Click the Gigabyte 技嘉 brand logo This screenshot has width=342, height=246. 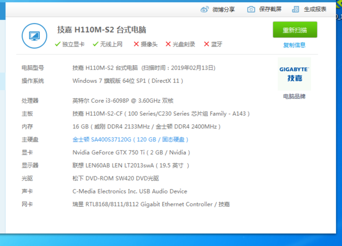coord(294,74)
